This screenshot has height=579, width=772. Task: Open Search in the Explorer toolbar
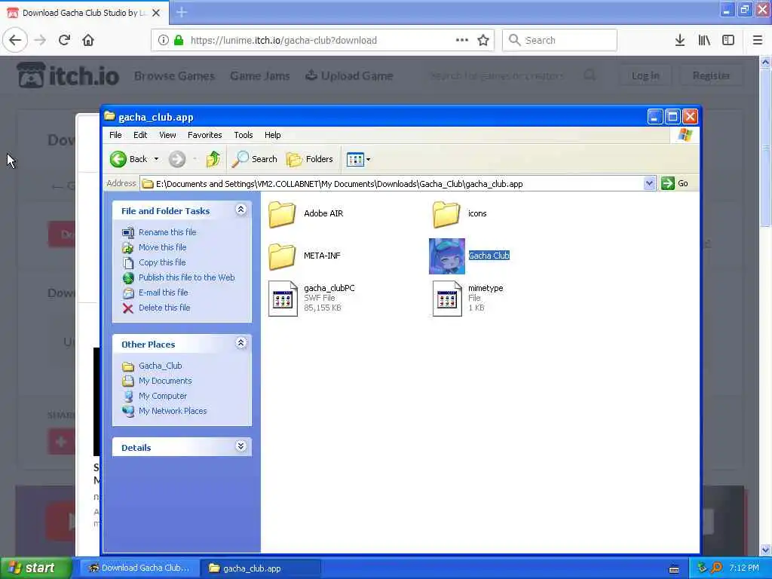click(x=255, y=159)
